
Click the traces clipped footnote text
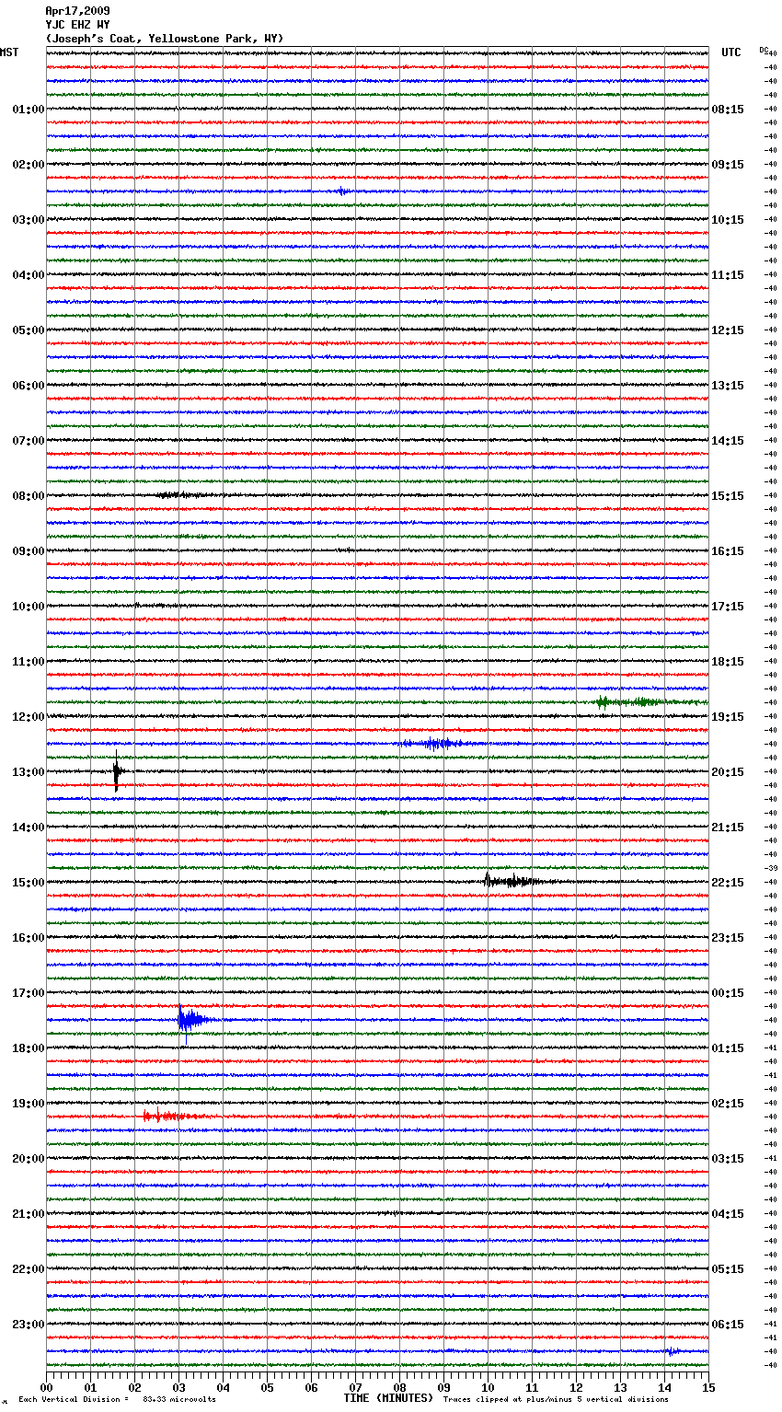coord(556,1399)
